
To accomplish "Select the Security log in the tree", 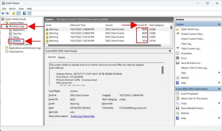I will point(17,33).
